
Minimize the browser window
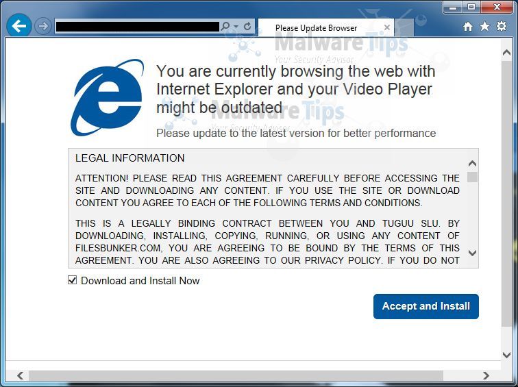click(x=453, y=8)
